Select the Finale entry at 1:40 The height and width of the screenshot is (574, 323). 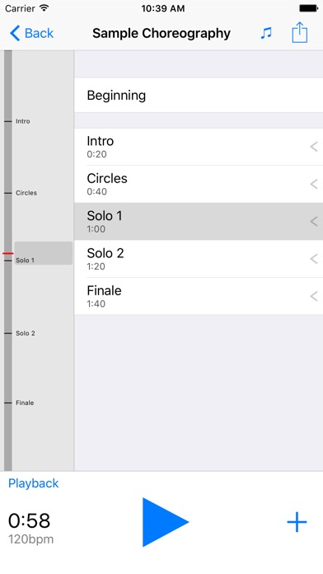199,296
